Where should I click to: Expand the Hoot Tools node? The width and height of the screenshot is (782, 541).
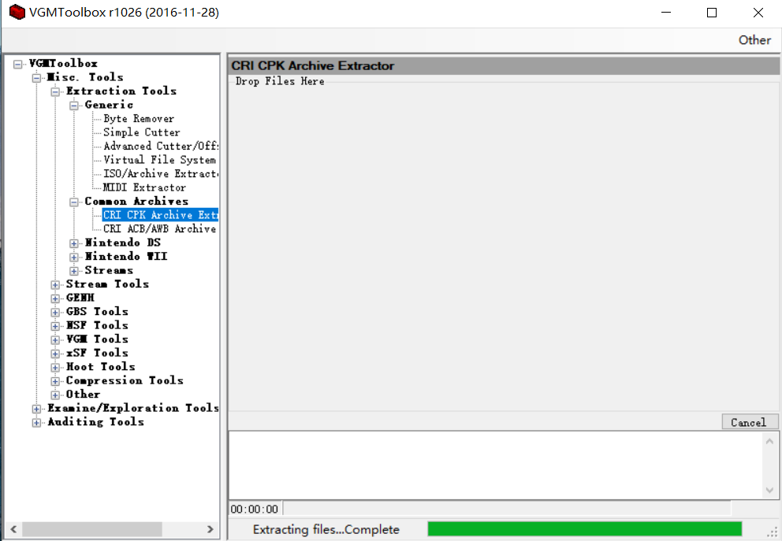pos(55,368)
